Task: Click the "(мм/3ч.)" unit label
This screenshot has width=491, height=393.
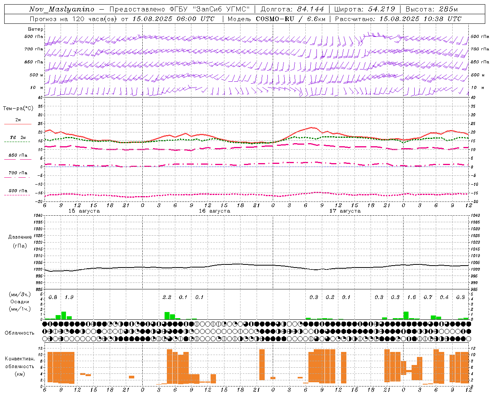Action: click(x=20, y=294)
